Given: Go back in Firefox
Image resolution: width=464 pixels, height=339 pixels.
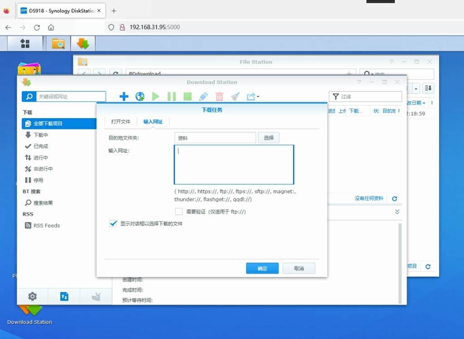Looking at the screenshot, I should [8, 28].
